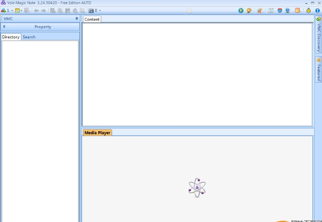This screenshot has height=222, width=322.
Task: Open dropdown arrow next to blocks icon
Action: click(12, 10)
